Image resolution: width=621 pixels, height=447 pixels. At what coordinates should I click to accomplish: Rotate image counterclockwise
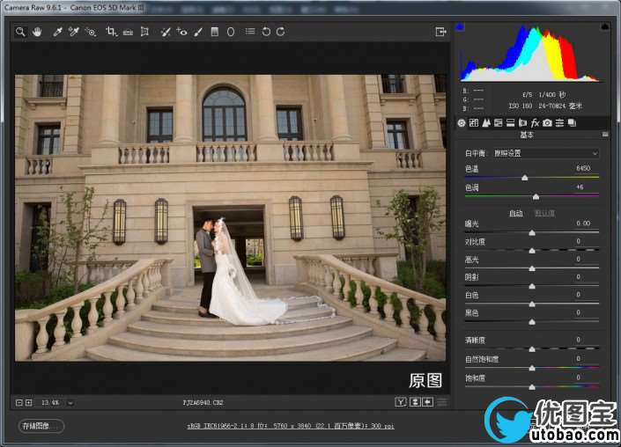point(266,32)
